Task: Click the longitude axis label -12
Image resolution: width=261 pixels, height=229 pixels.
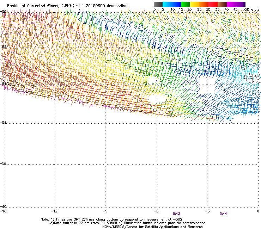Action: (x=54, y=211)
